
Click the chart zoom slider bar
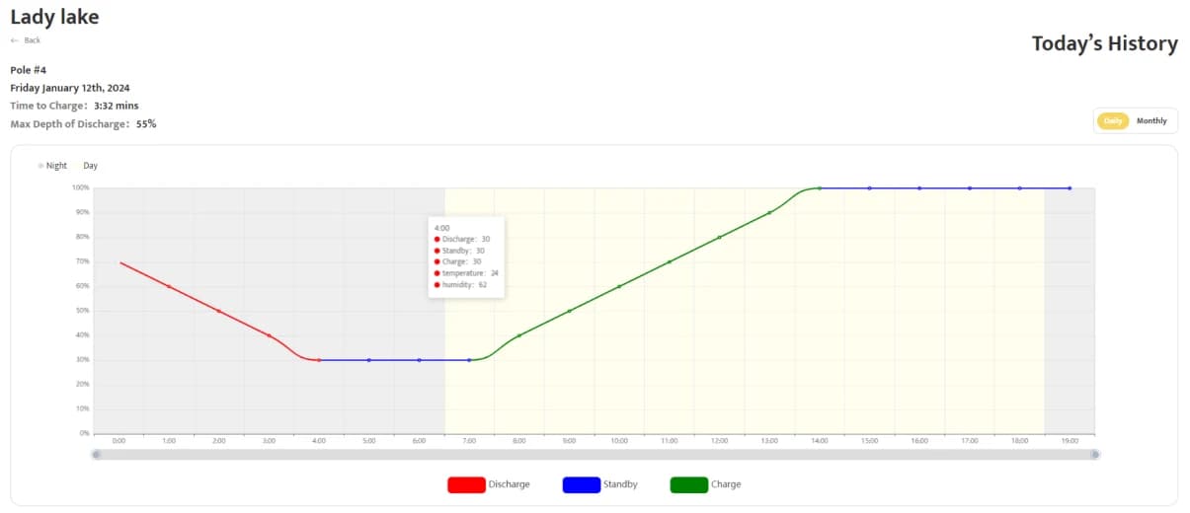(595, 455)
